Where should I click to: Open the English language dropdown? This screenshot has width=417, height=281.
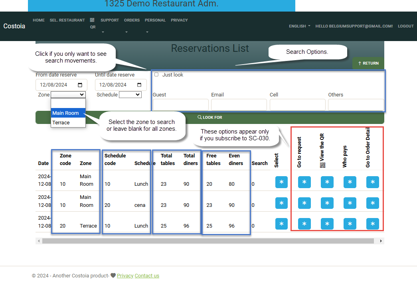click(299, 26)
